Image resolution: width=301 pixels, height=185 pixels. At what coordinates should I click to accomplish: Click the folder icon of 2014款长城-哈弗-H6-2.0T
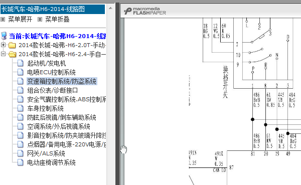coord(12,45)
